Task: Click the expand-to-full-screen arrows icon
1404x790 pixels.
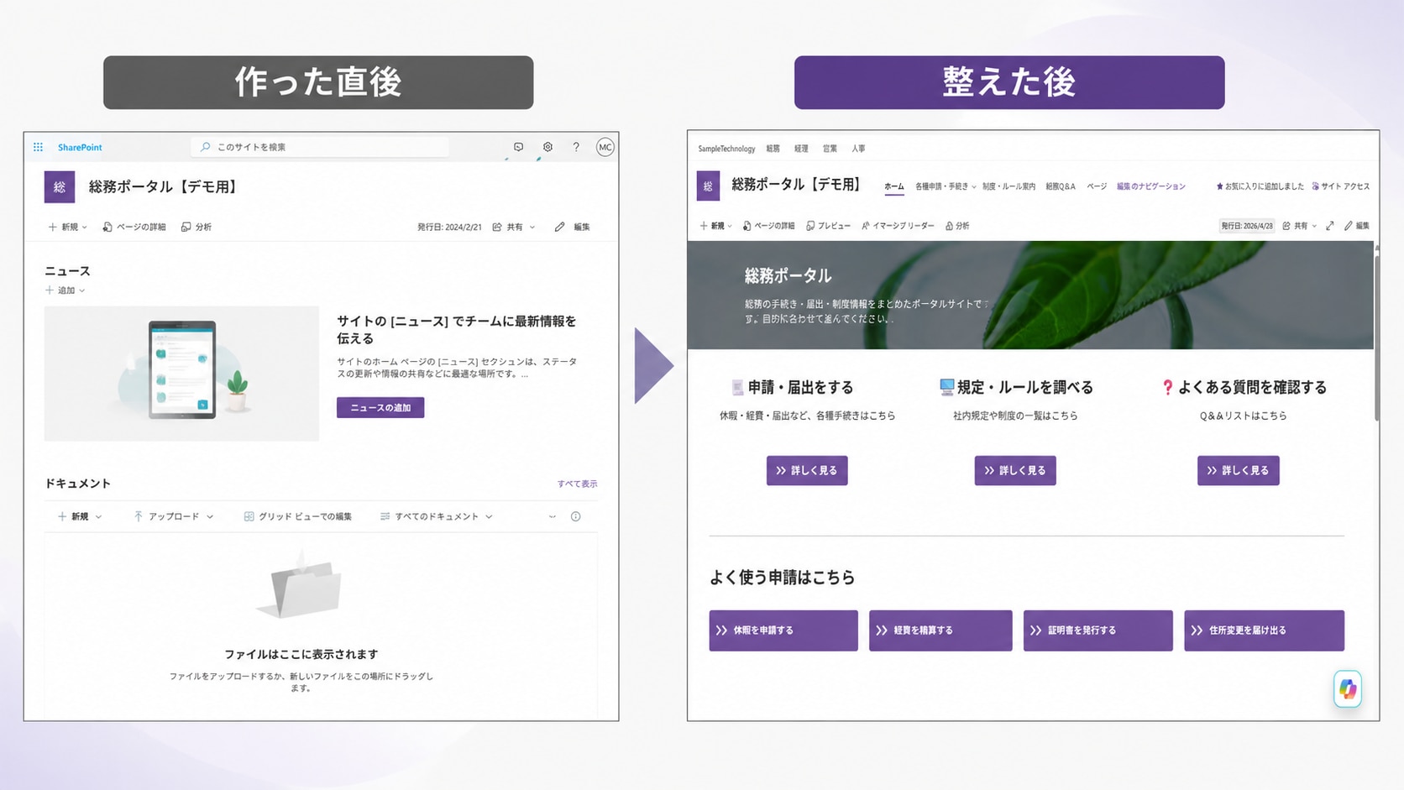Action: 1330,226
